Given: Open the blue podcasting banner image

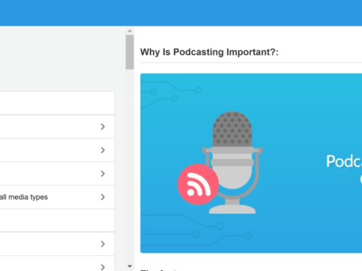Looking at the screenshot, I should pyautogui.click(x=251, y=163).
